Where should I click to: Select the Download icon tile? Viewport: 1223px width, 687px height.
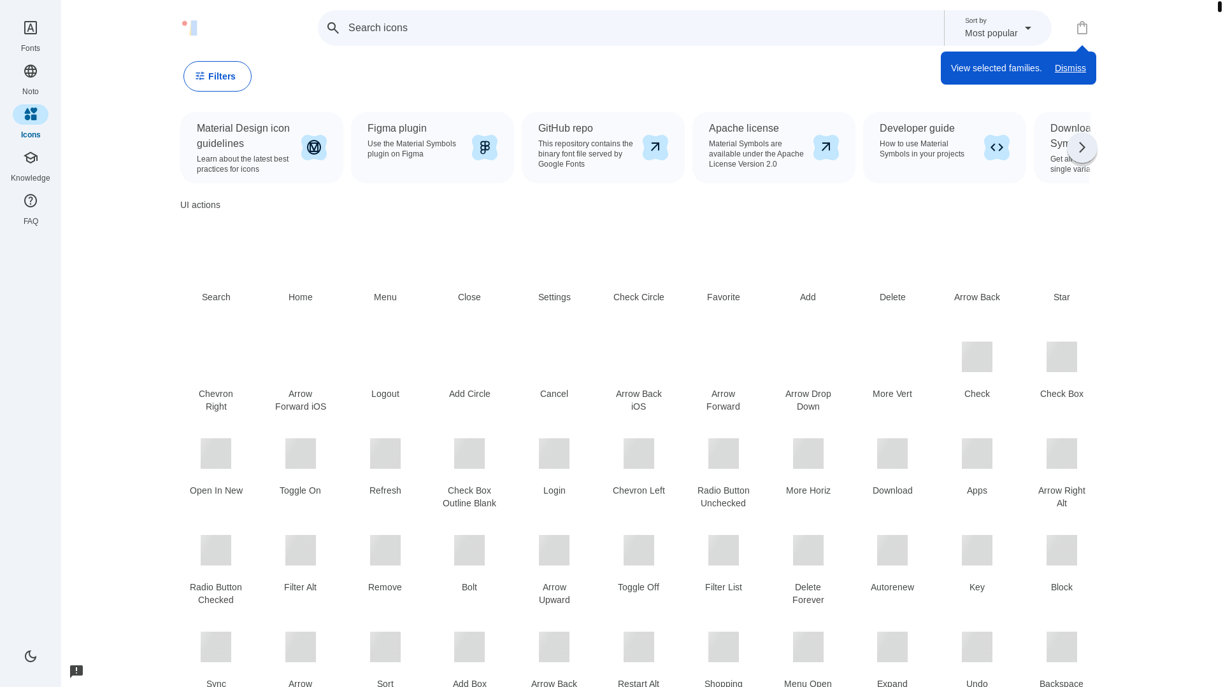tap(892, 454)
